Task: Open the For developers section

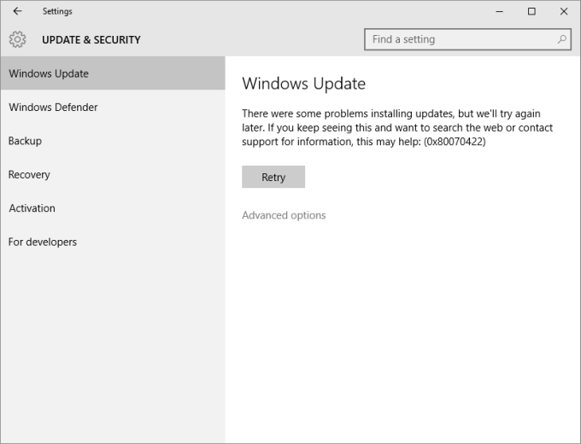Action: pyautogui.click(x=113, y=242)
